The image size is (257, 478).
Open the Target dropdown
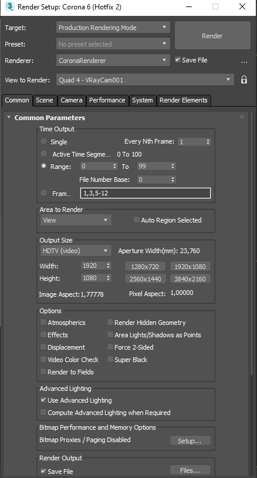pyautogui.click(x=113, y=28)
